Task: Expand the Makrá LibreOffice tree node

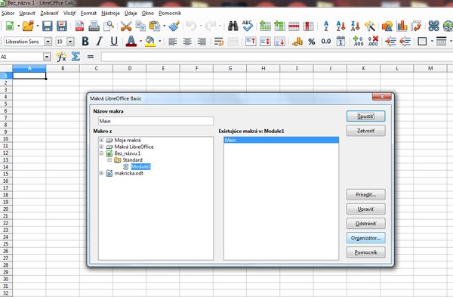Action: click(101, 147)
